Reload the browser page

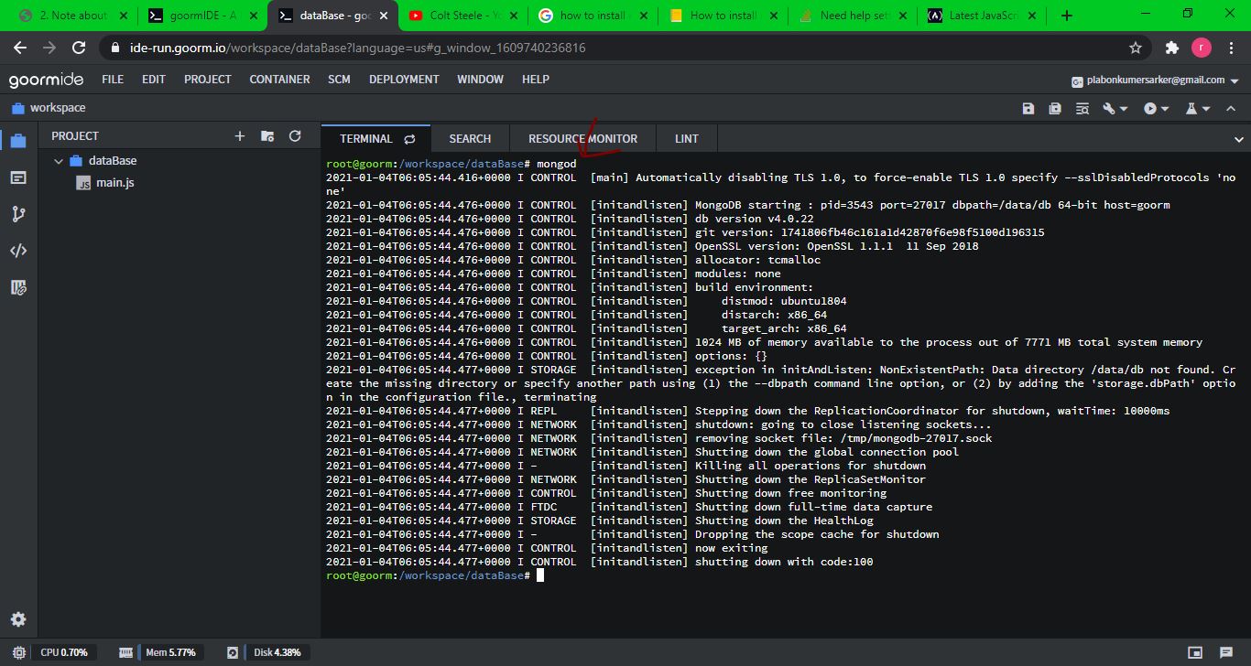pyautogui.click(x=79, y=48)
